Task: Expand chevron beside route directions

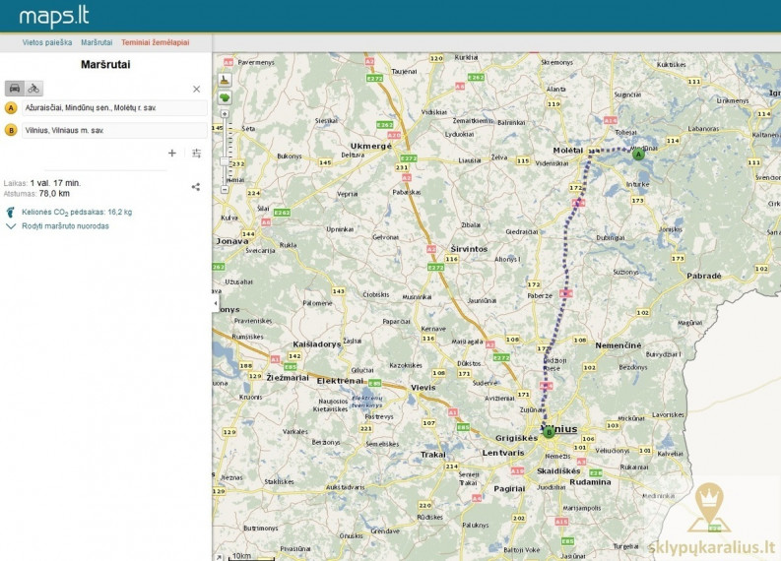Action: (11, 226)
